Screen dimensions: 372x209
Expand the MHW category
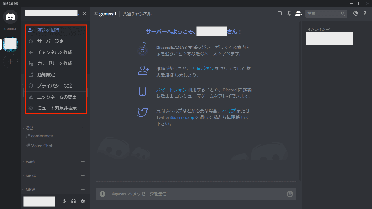click(28, 190)
